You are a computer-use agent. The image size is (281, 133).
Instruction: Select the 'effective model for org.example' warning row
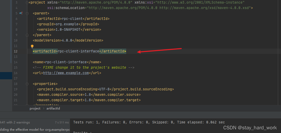pos(35,130)
